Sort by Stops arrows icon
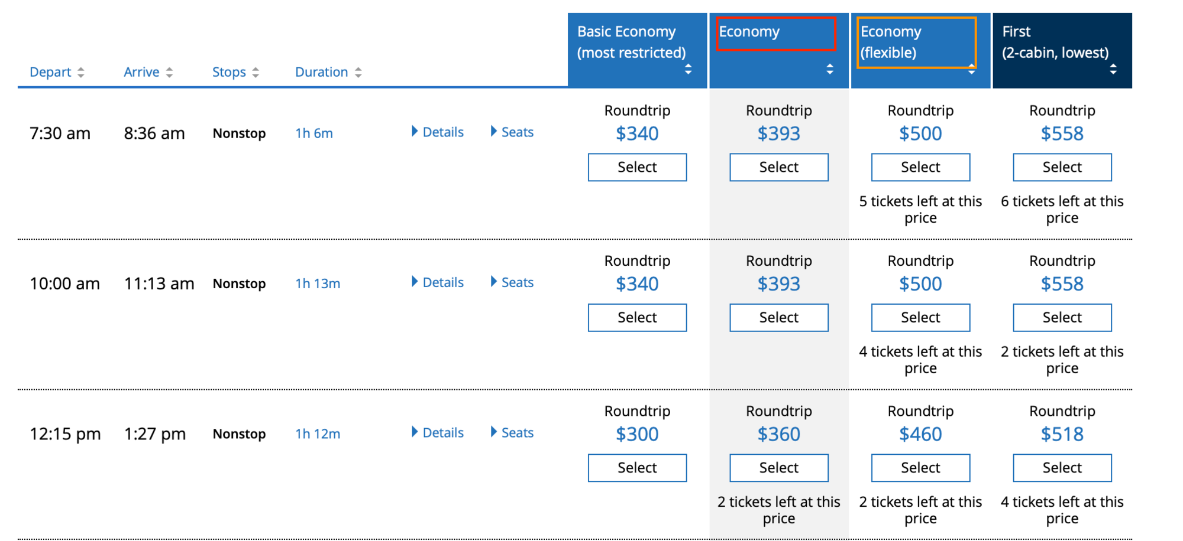Image resolution: width=1183 pixels, height=541 pixels. pyautogui.click(x=256, y=72)
